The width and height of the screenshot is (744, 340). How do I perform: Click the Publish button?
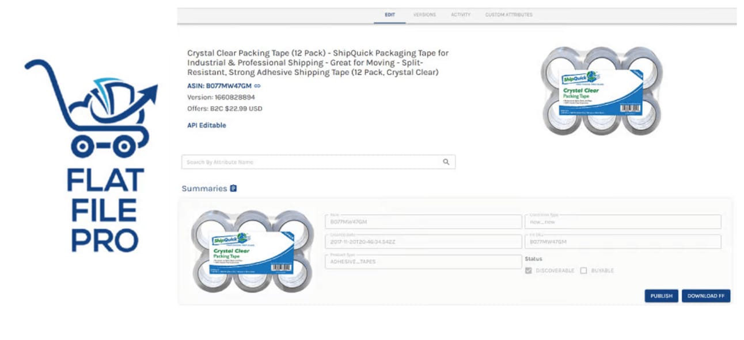click(661, 296)
